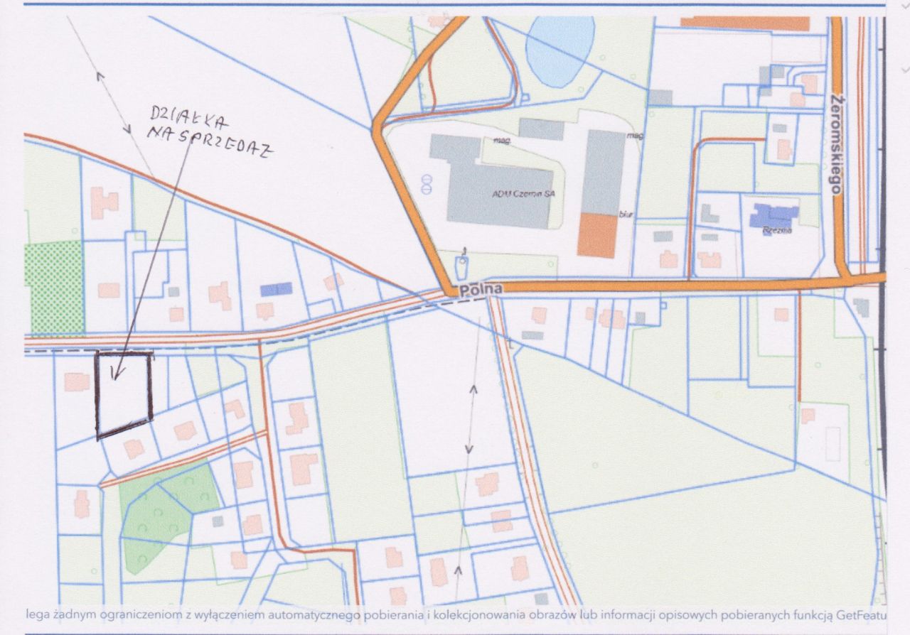910x635 pixels.
Task: Select the "Rzeźnia" building label
Action: [x=776, y=231]
